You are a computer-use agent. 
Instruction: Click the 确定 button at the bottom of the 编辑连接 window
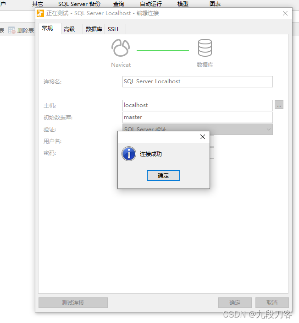click(235, 302)
